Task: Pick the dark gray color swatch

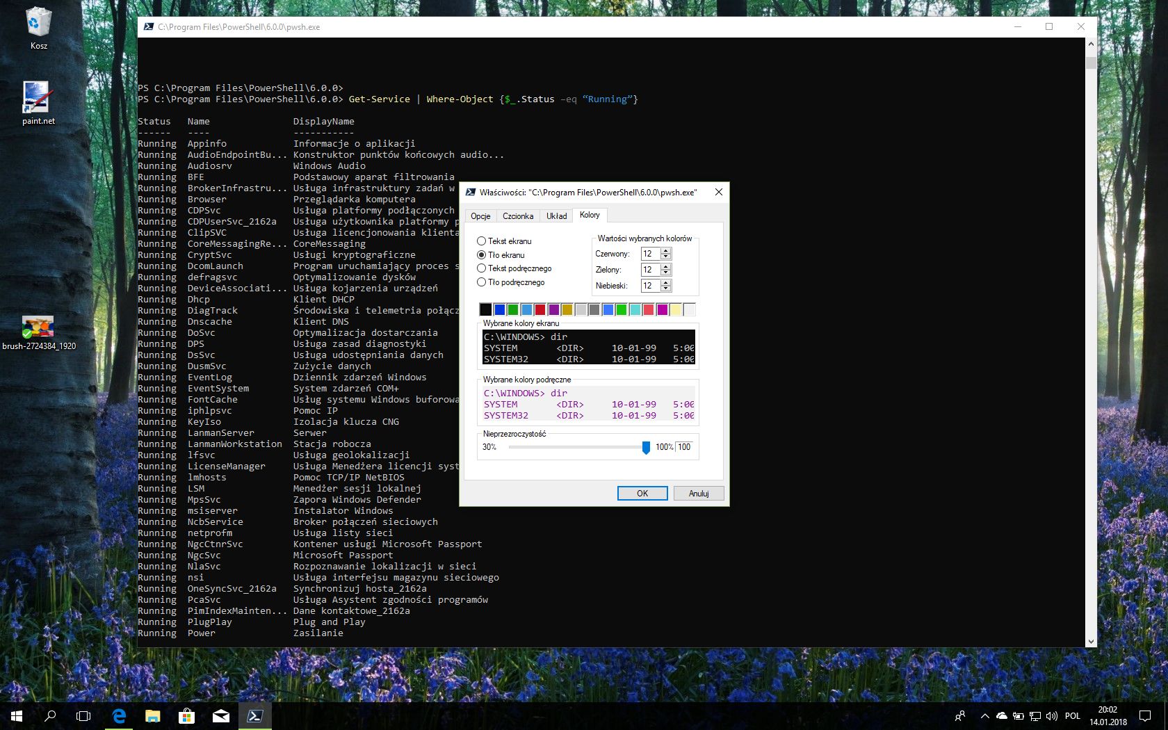Action: pyautogui.click(x=594, y=309)
